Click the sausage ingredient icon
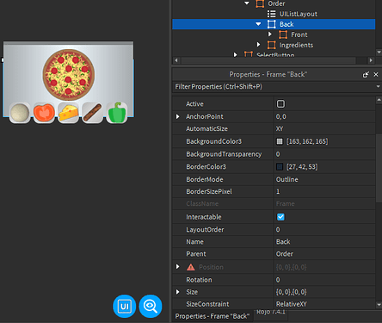This screenshot has height=323, width=382. tap(92, 113)
